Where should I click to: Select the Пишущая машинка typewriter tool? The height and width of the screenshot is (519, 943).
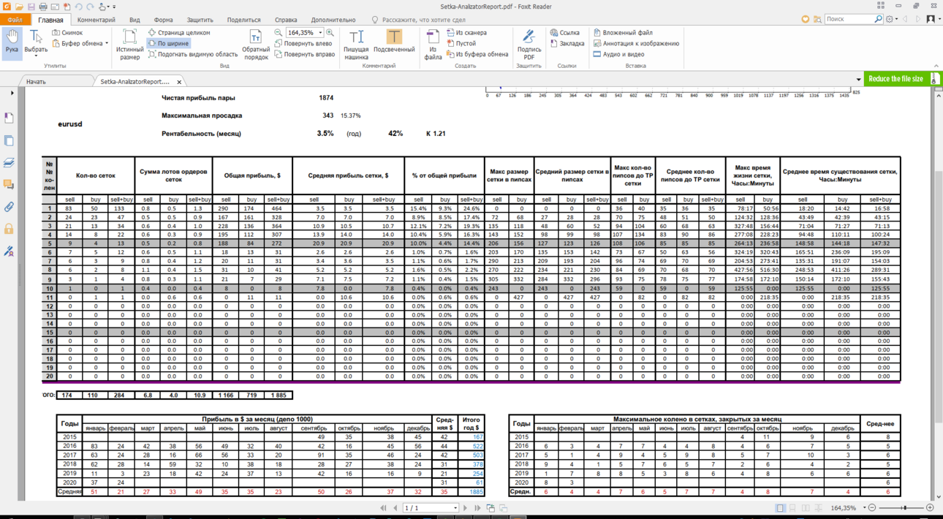tap(357, 45)
